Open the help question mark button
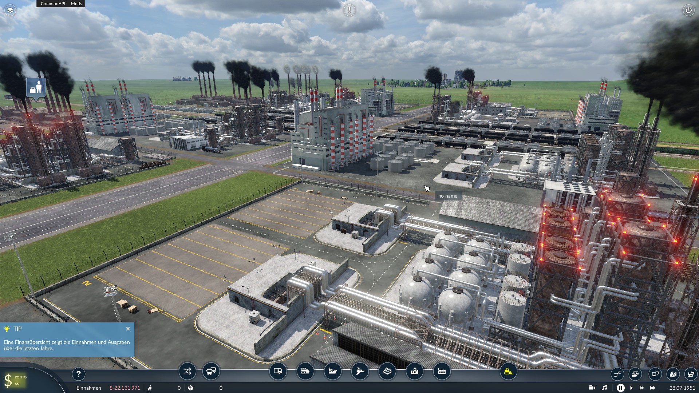Screen dimensions: 699x393 [x=78, y=374]
